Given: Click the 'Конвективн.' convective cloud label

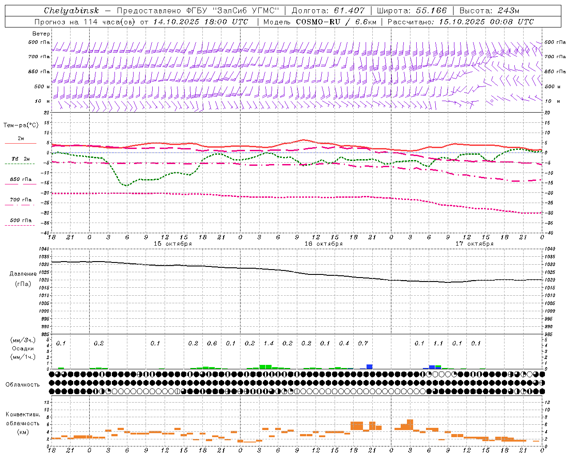Looking at the screenshot, I should pos(23,415).
